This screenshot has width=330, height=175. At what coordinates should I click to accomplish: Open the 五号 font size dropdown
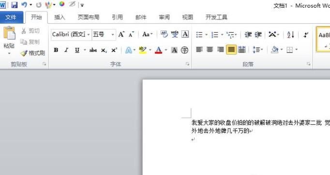click(x=113, y=35)
